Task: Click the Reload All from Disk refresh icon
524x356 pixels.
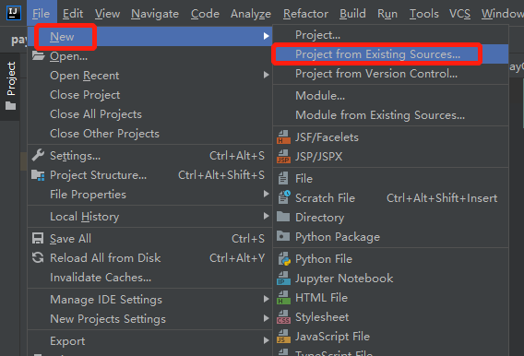Action: [x=38, y=257]
